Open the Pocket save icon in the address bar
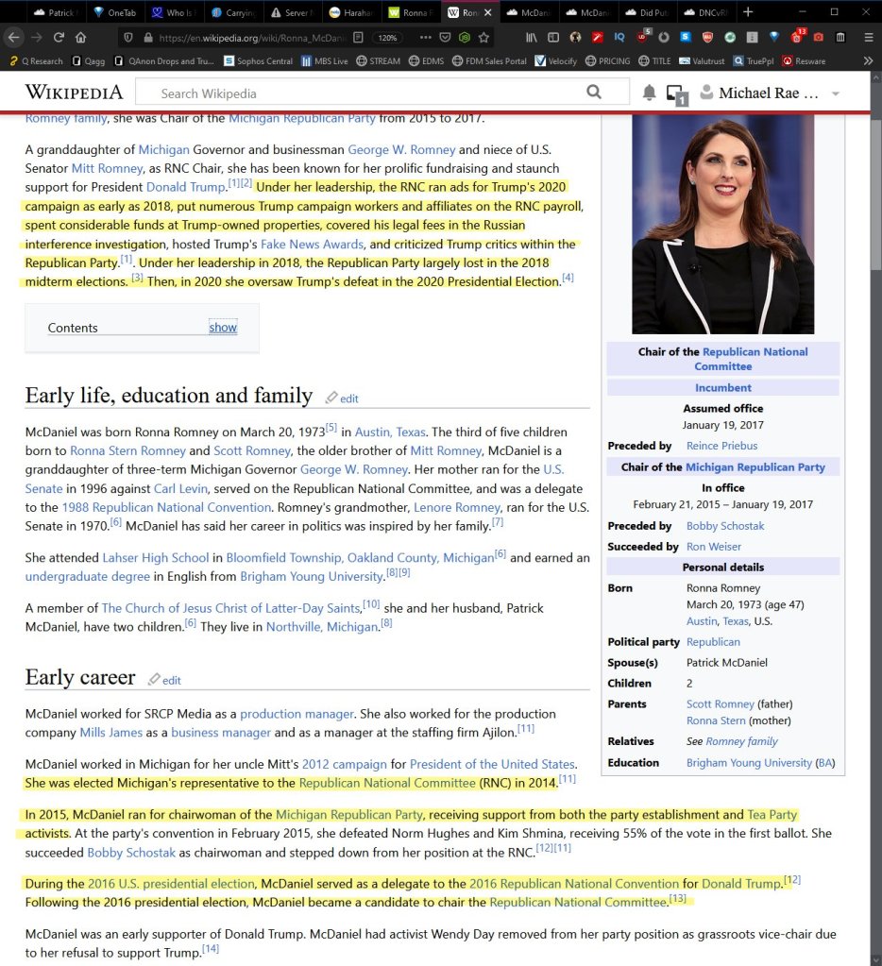 pyautogui.click(x=443, y=38)
